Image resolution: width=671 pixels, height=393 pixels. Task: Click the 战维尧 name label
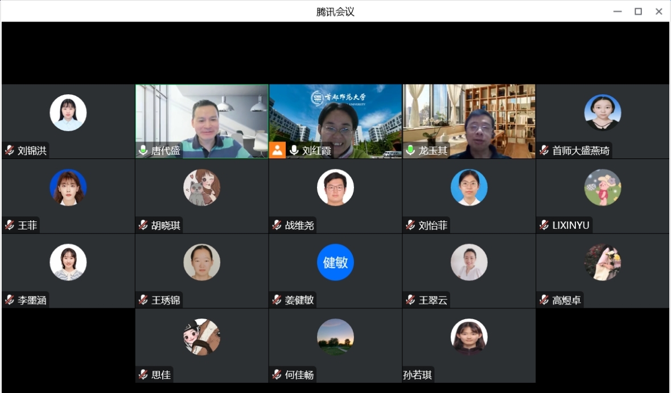pyautogui.click(x=299, y=225)
